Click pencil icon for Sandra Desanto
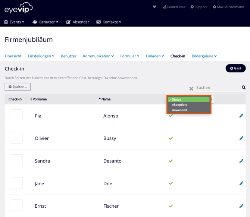The width and height of the screenshot is (250, 217). pyautogui.click(x=241, y=161)
